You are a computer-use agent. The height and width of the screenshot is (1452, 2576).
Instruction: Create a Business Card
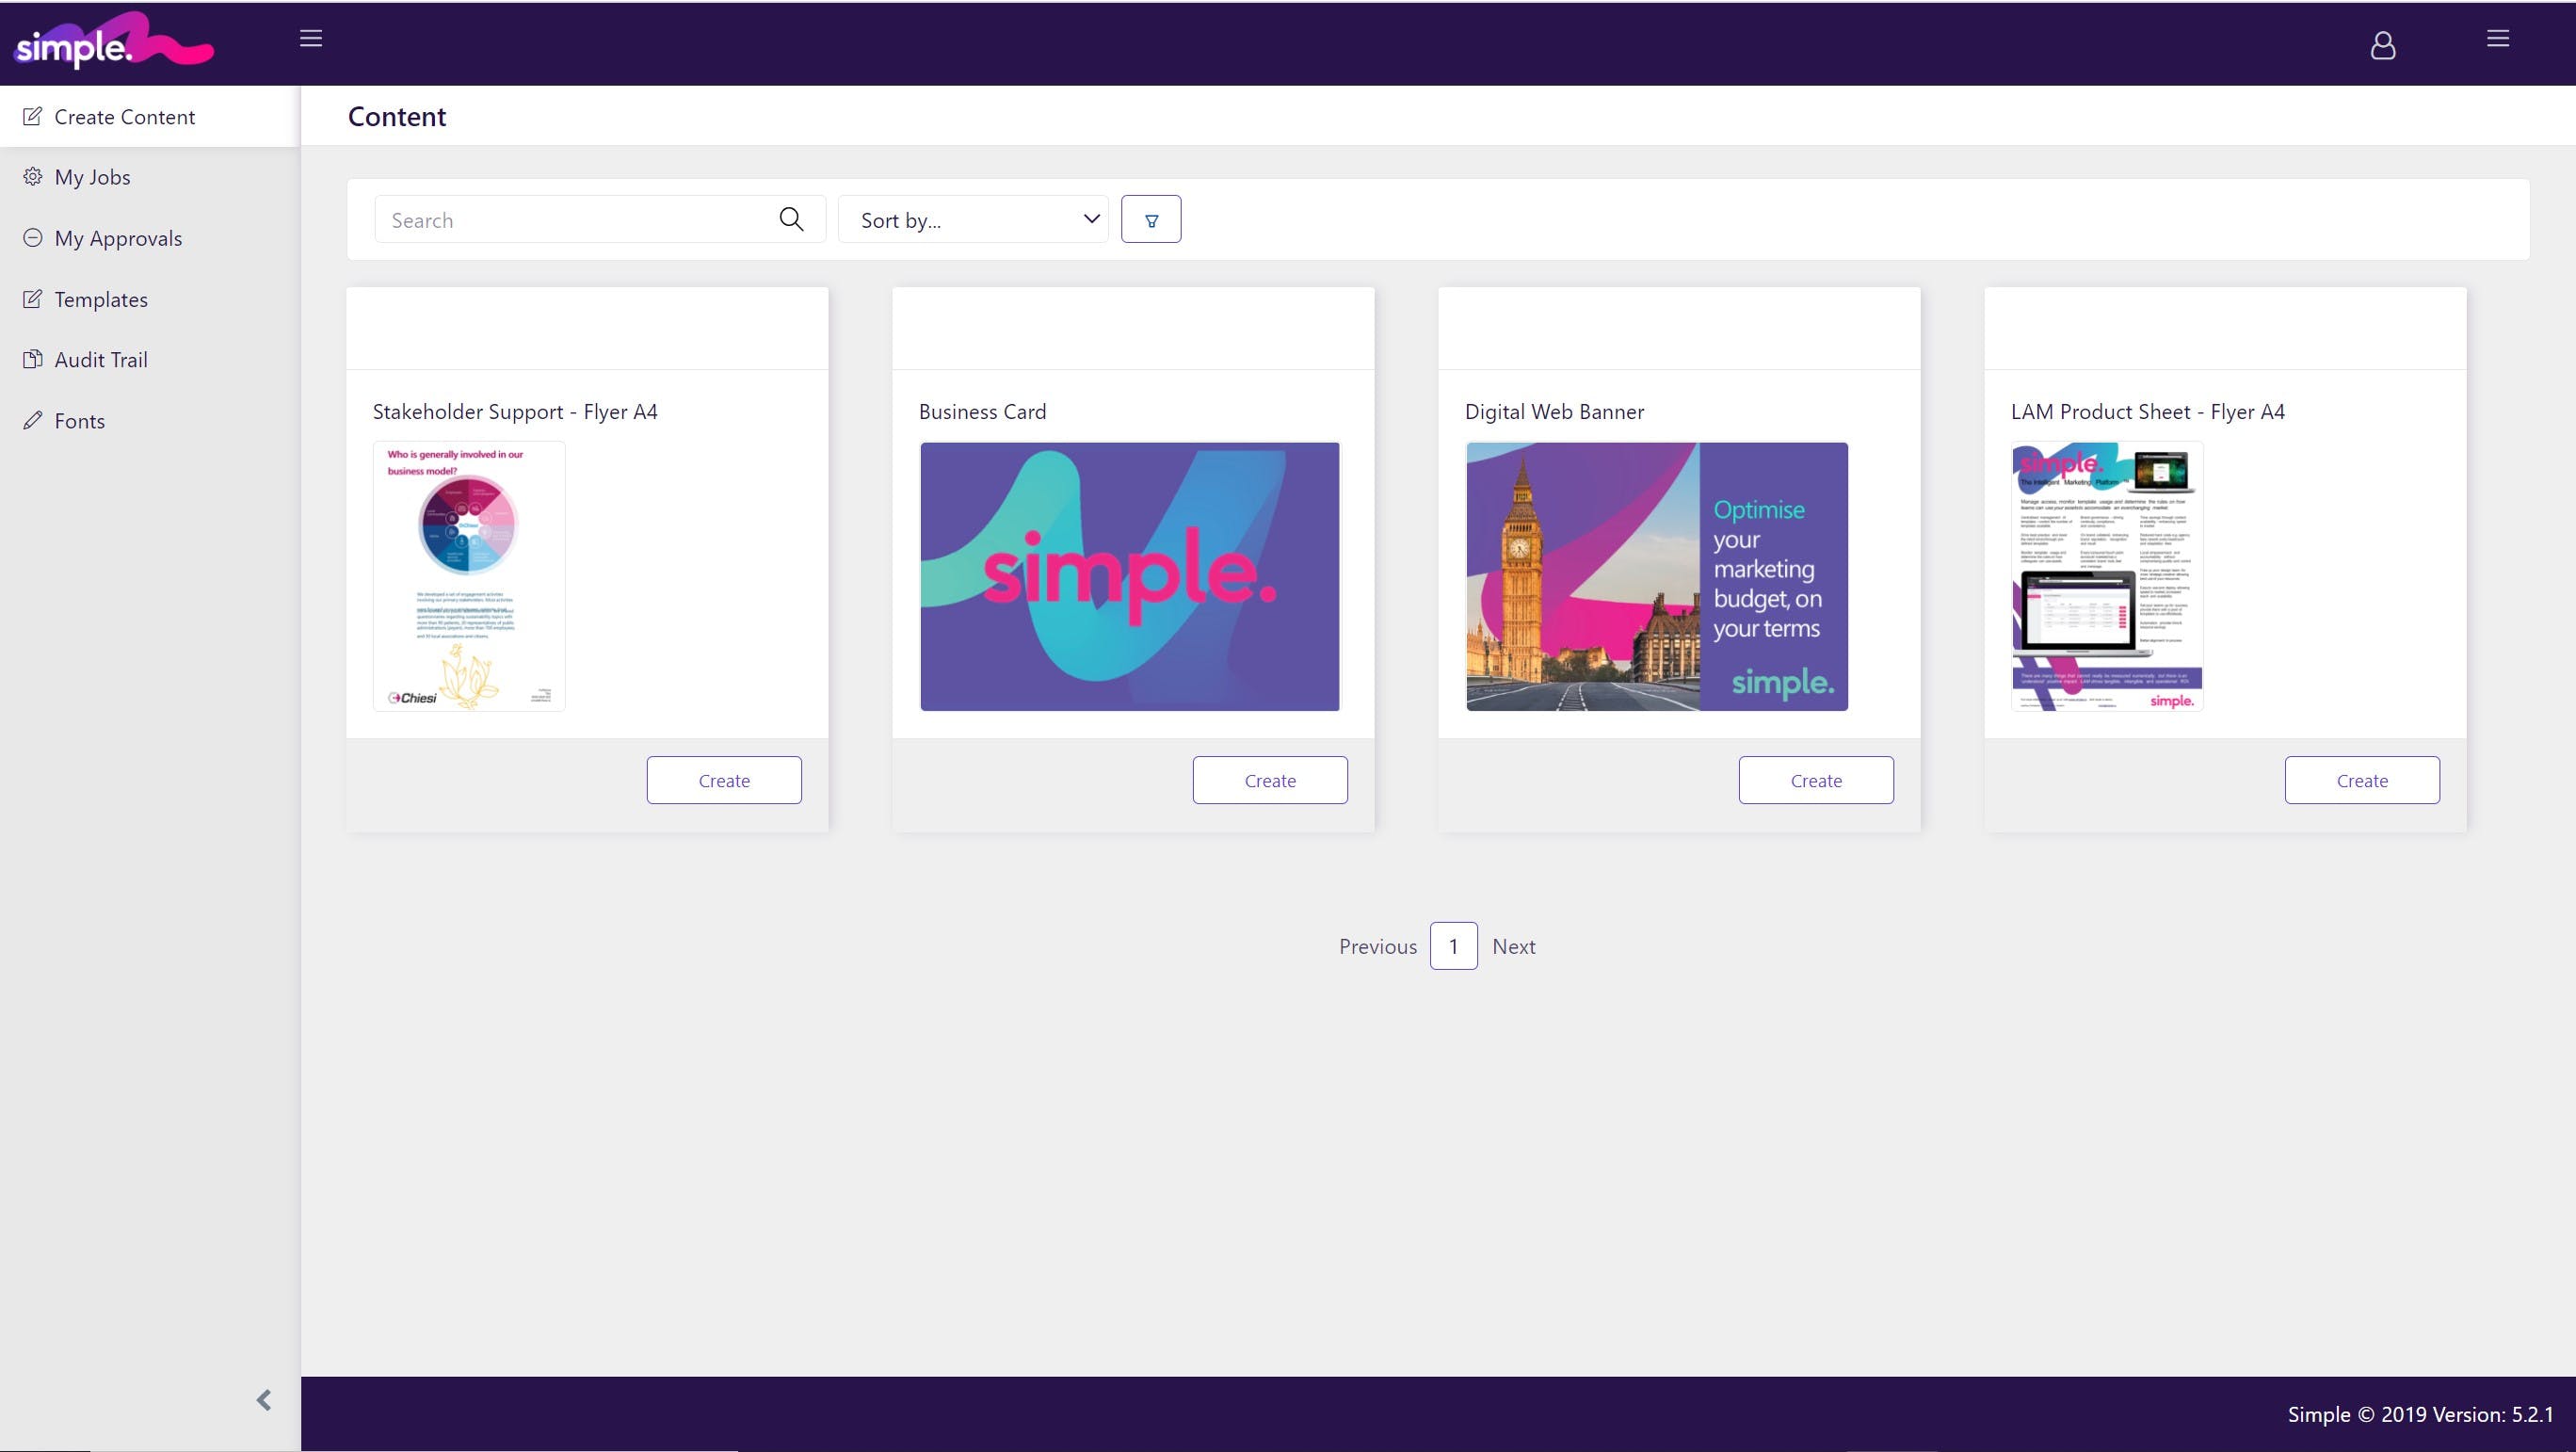click(x=1269, y=780)
